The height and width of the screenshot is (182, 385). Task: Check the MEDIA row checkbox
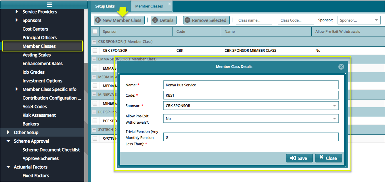(x=95, y=86)
